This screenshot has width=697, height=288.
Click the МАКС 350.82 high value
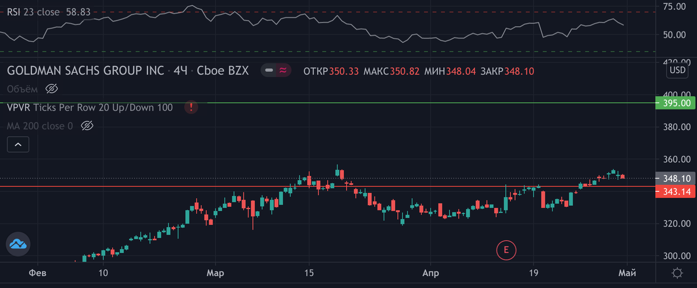(x=391, y=71)
